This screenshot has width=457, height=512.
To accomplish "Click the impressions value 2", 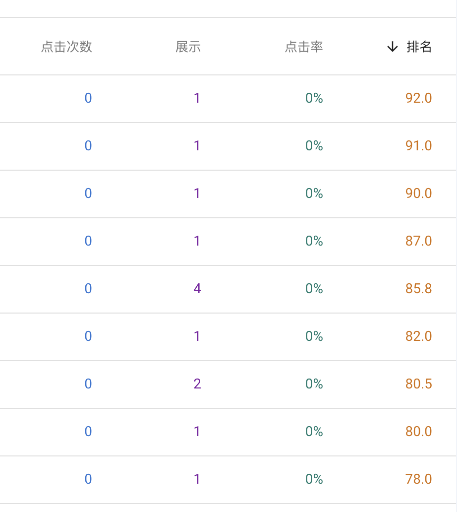I will click(197, 384).
